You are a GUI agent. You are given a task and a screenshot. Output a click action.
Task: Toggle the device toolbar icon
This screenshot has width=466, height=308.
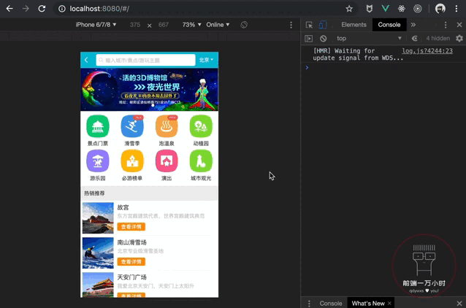point(323,25)
